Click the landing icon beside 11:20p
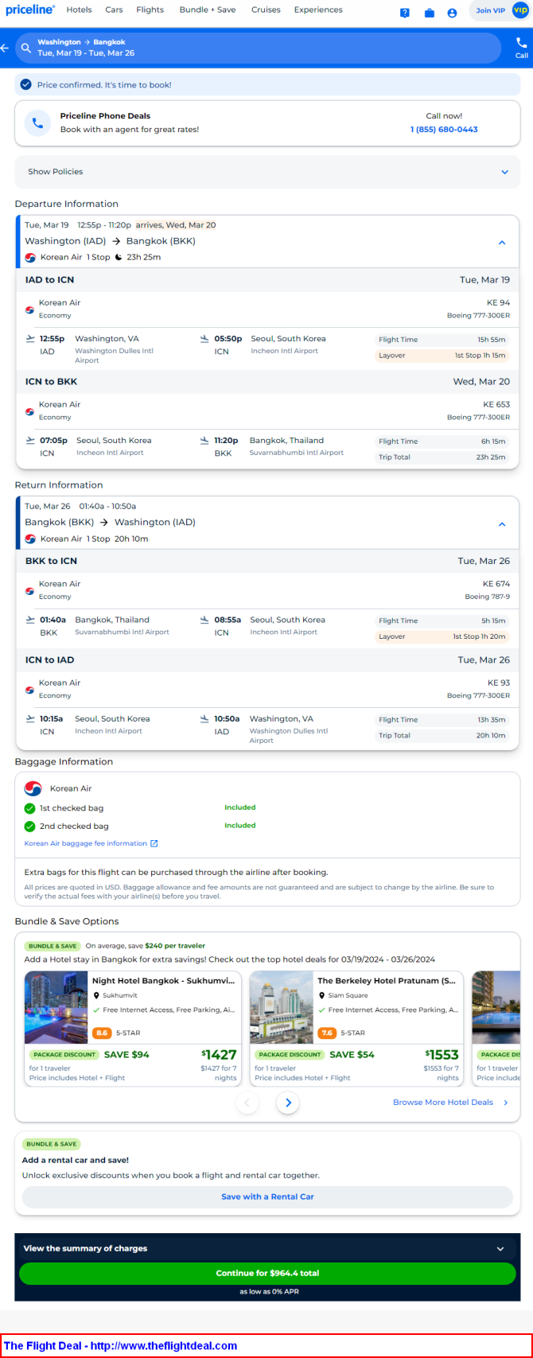Screen dimensions: 533x1358 pos(204,440)
